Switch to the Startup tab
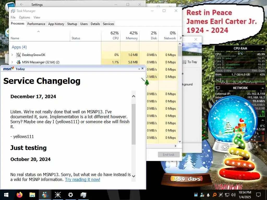This screenshot has width=267, height=200. point(72,24)
